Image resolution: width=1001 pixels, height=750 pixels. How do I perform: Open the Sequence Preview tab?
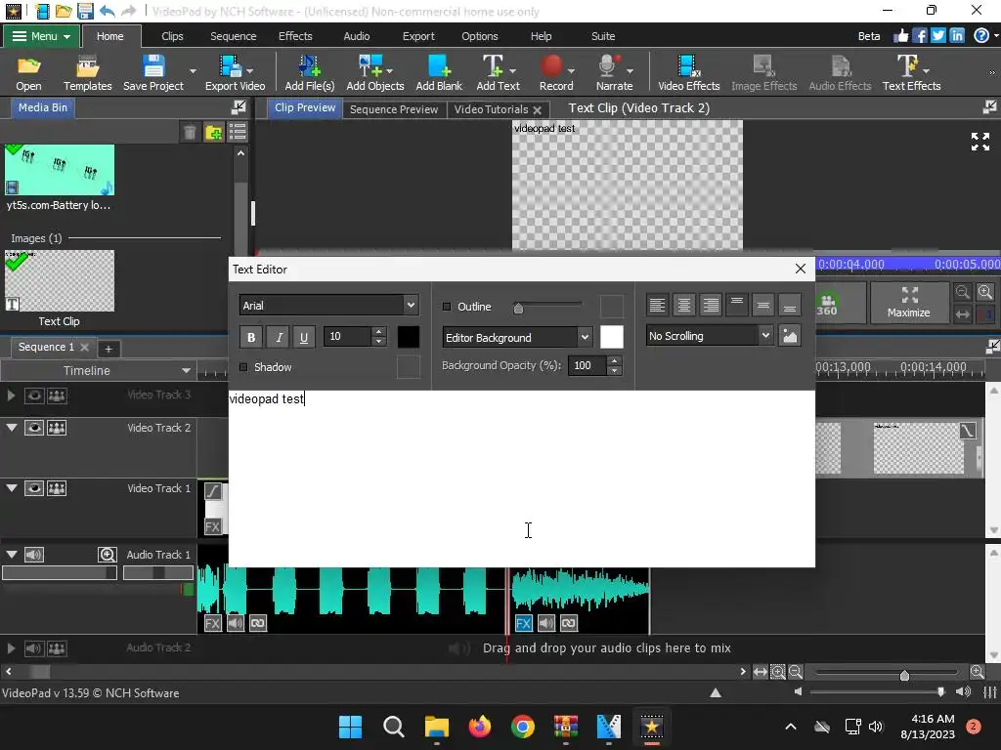click(x=394, y=109)
